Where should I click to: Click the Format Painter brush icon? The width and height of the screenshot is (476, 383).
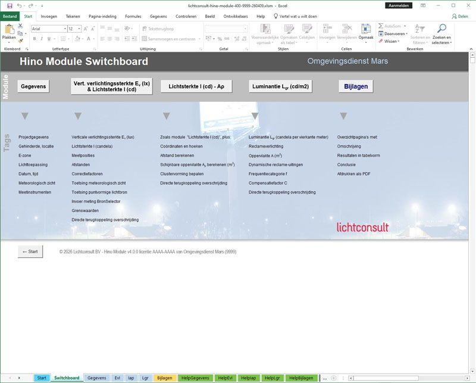click(x=20, y=41)
